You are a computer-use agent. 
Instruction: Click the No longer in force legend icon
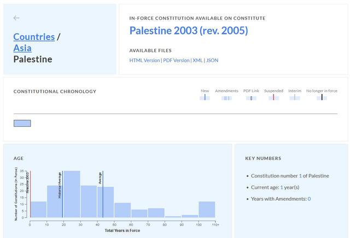pyautogui.click(x=322, y=98)
